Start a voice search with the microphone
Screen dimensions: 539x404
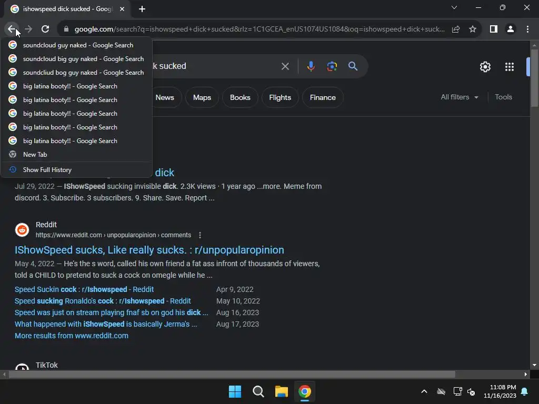point(311,66)
